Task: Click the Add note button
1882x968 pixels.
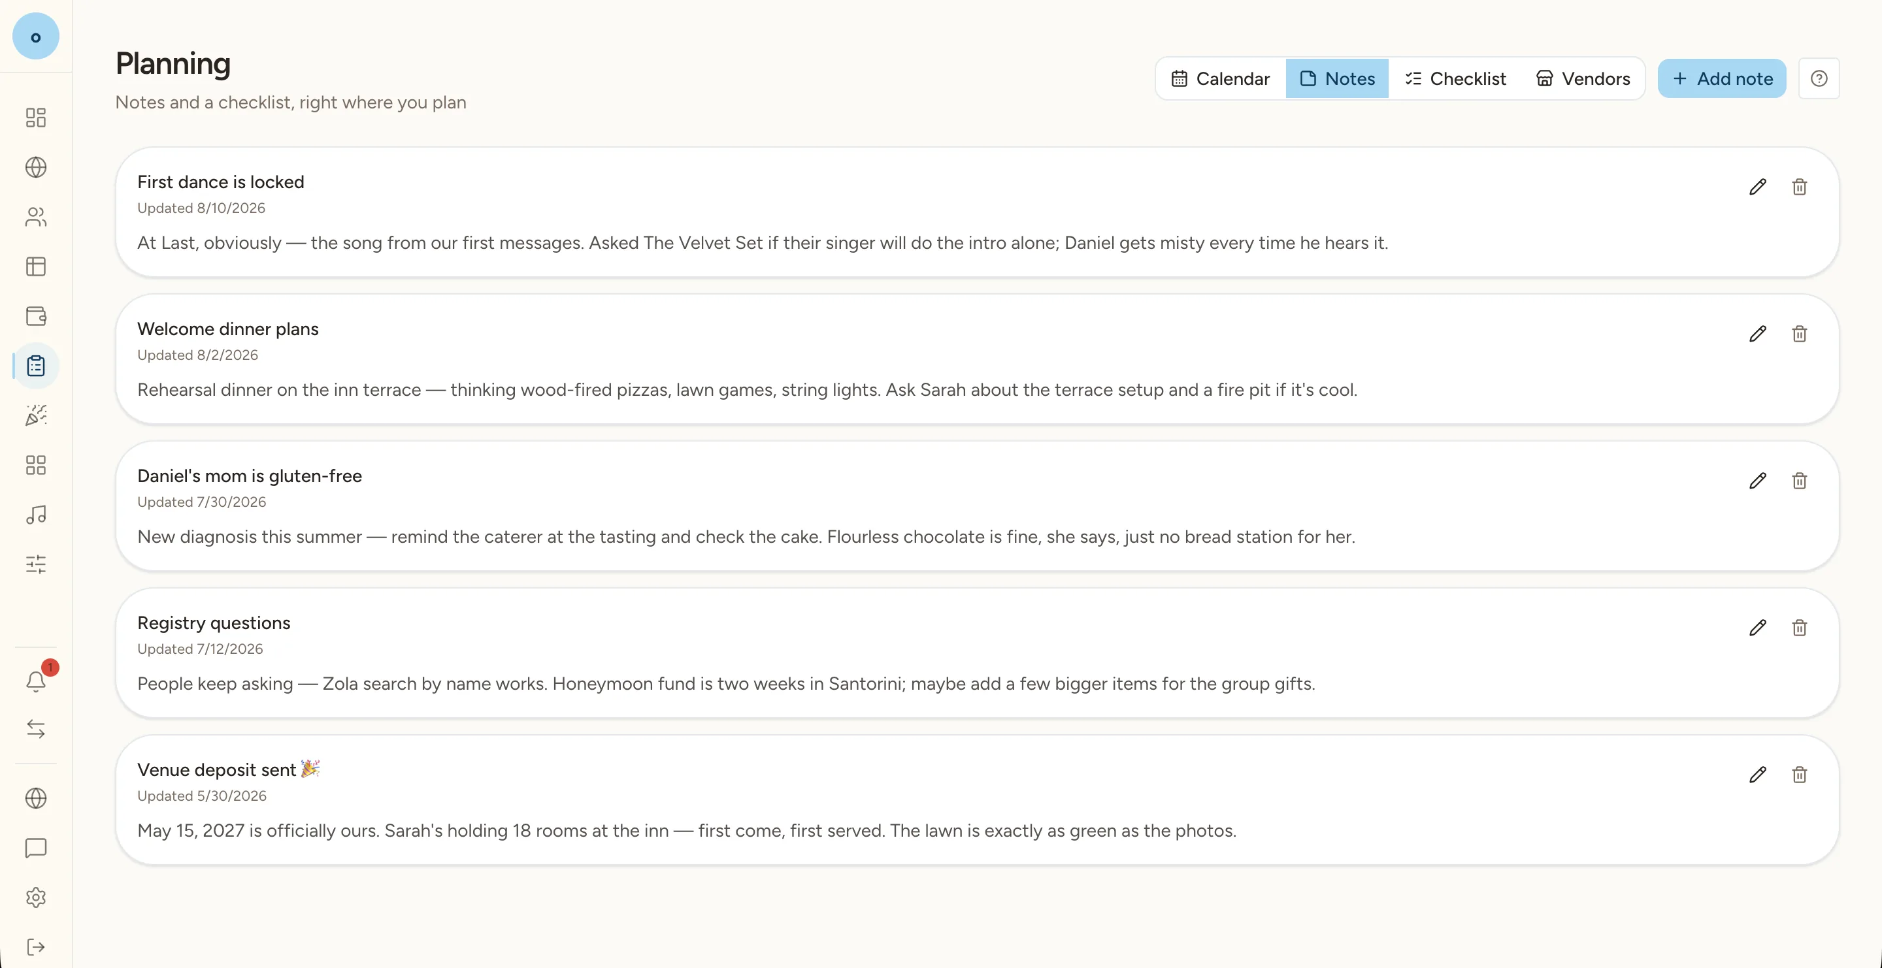Action: coord(1722,78)
